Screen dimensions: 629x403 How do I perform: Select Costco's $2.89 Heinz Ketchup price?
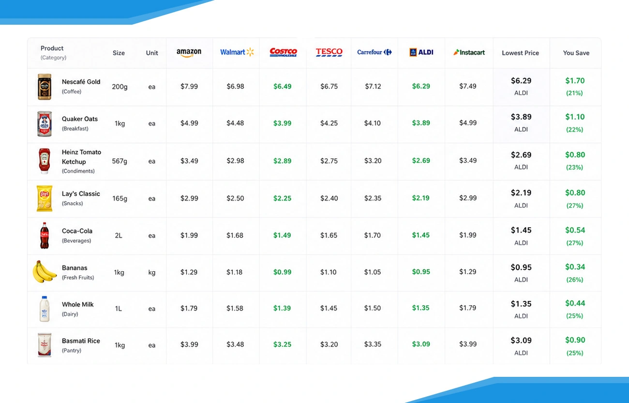[x=283, y=161]
